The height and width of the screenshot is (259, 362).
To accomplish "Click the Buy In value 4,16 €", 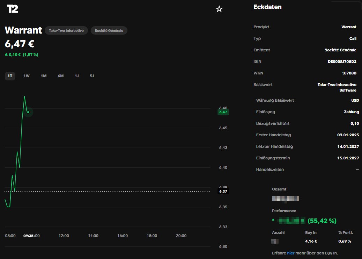I will (x=311, y=241).
